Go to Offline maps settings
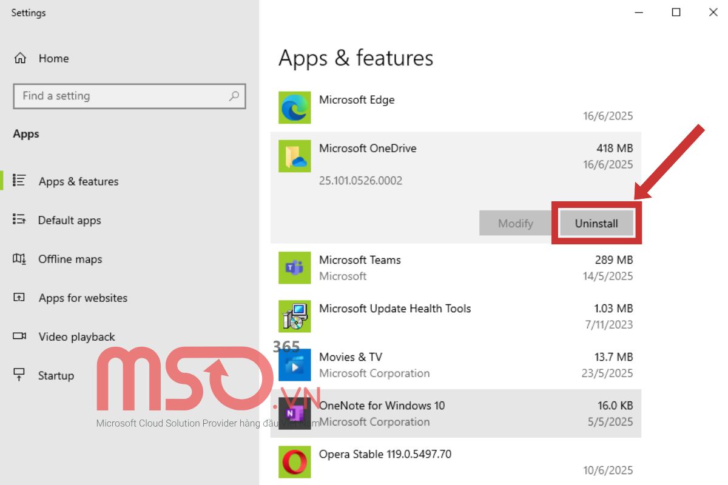 pos(70,259)
